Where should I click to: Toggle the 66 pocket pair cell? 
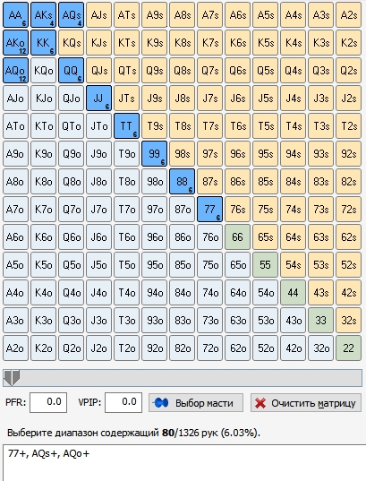click(237, 237)
